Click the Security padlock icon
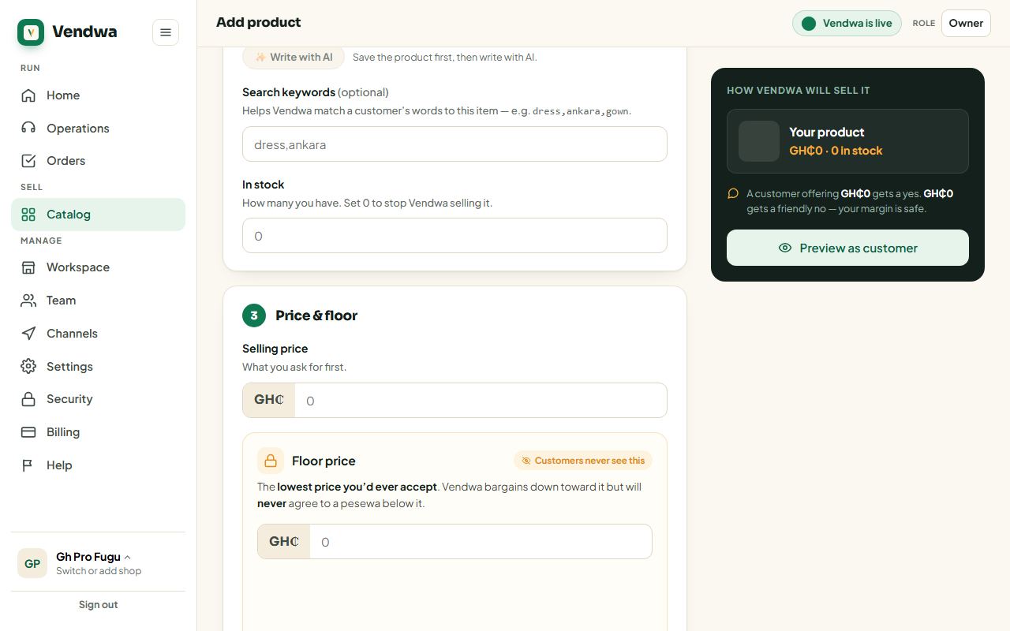 (x=28, y=399)
